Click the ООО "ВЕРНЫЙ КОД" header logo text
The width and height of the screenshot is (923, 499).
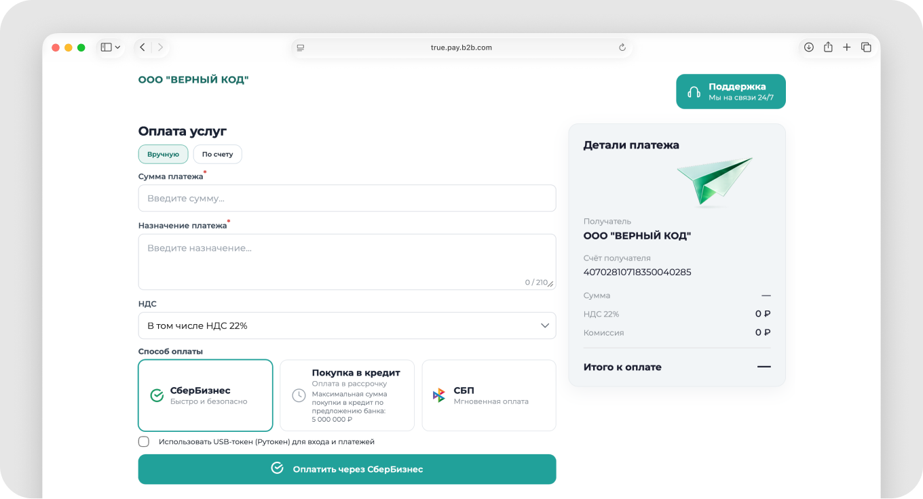tap(193, 80)
